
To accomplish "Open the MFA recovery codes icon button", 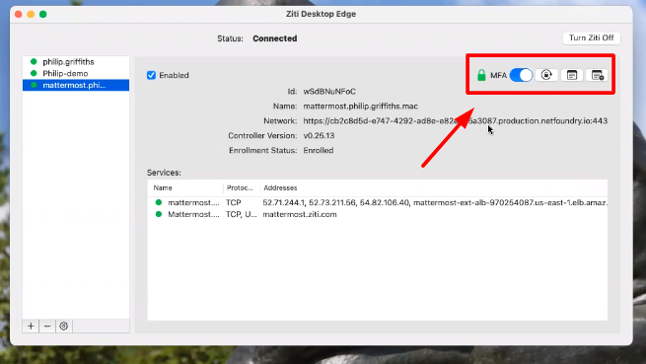I will coord(572,75).
